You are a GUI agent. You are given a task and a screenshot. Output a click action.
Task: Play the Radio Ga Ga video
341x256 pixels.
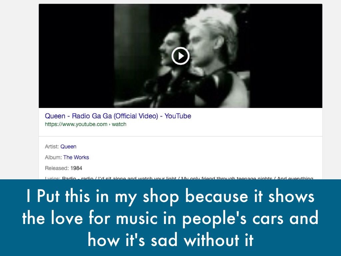180,56
